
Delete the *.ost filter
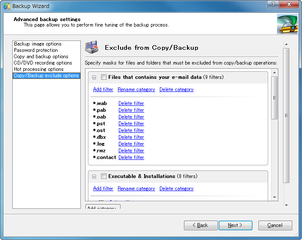click(131, 130)
